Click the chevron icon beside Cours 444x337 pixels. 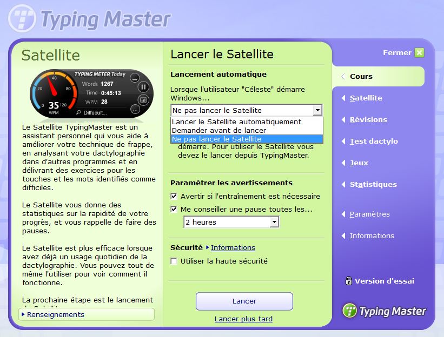point(343,76)
